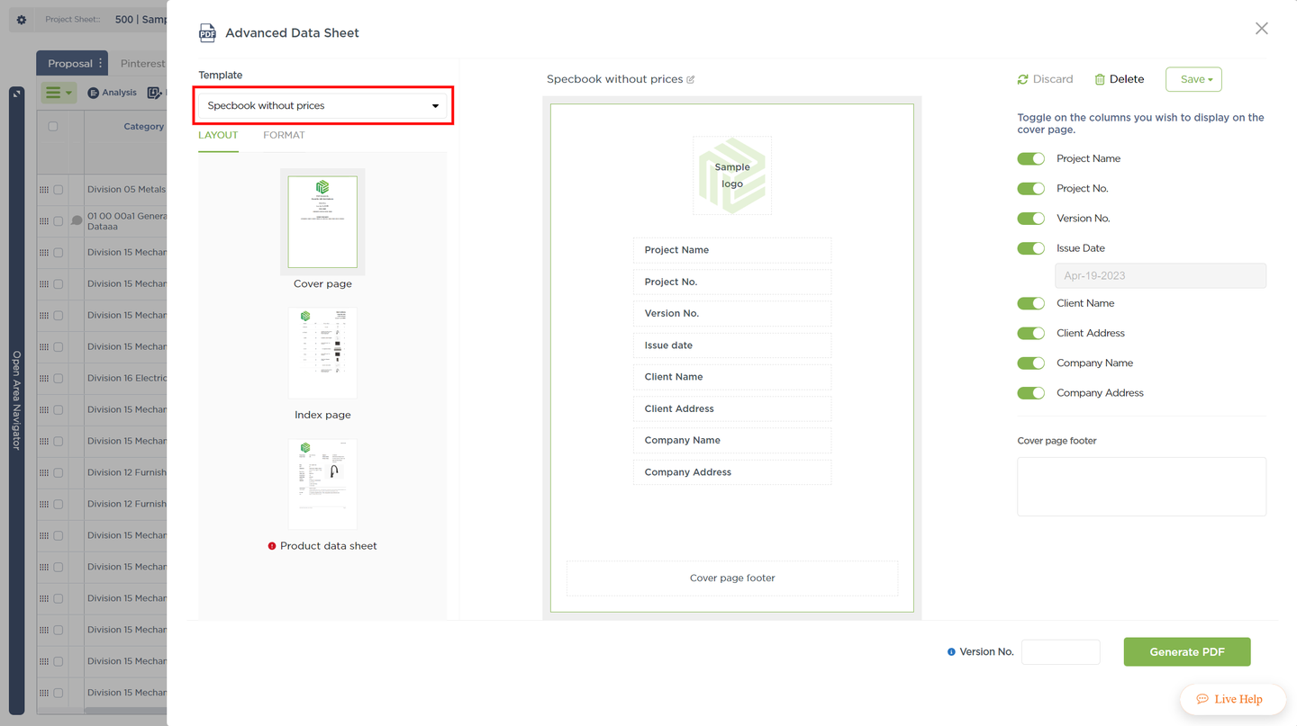Click the trash Delete icon

(x=1100, y=79)
